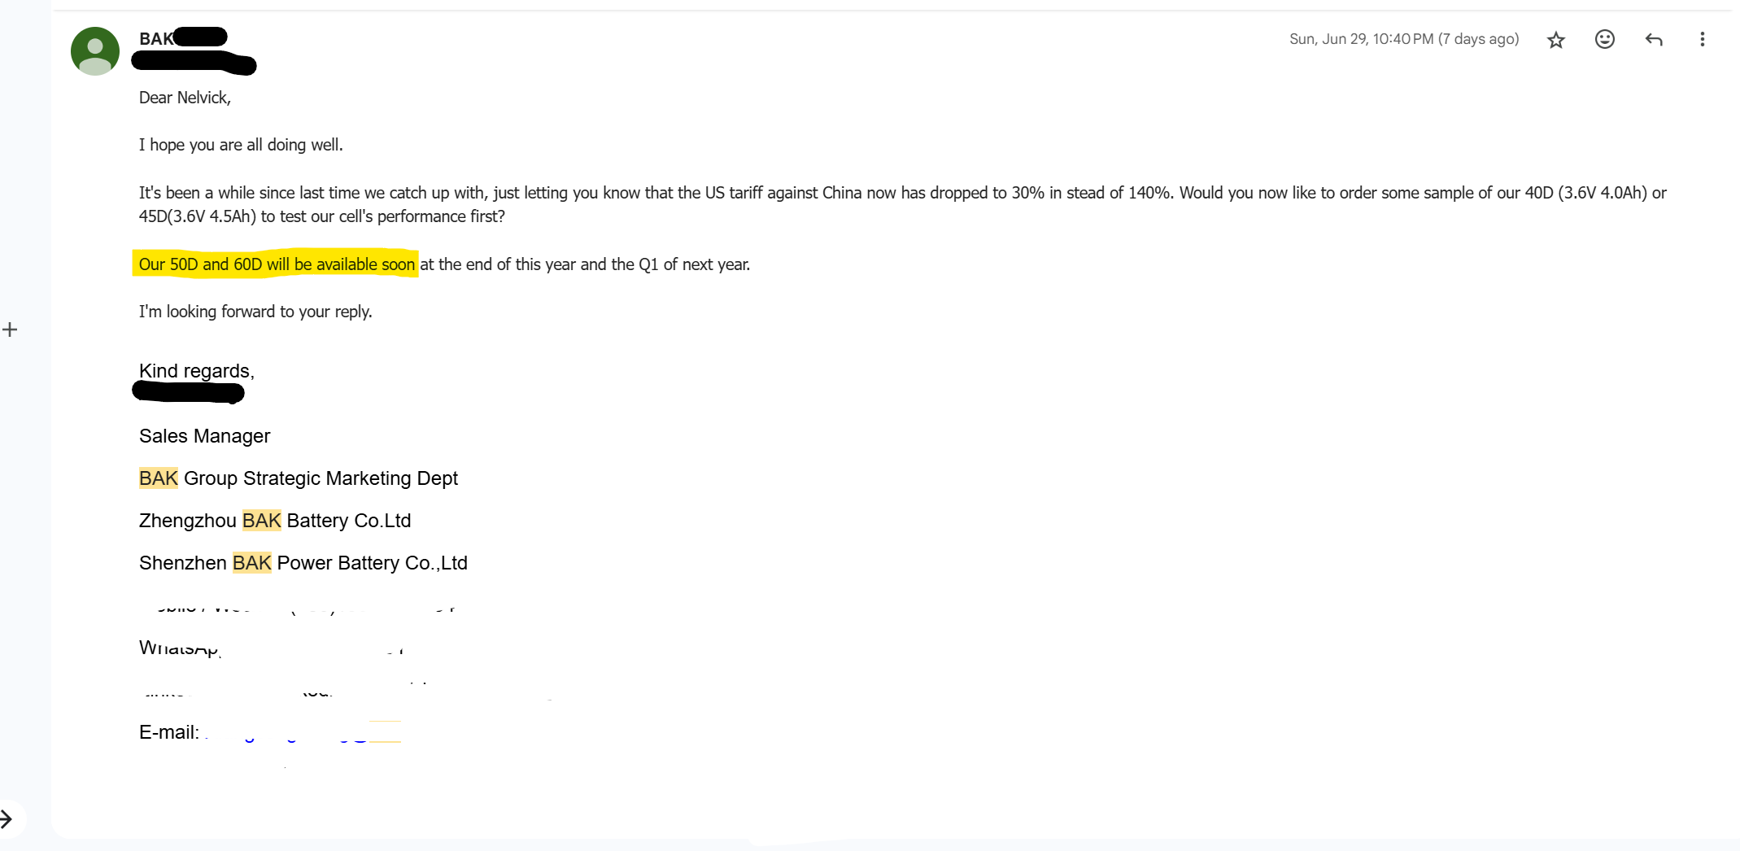This screenshot has width=1740, height=851.
Task: Click highlighted BAK in Zhengzhou Battery line
Action: (262, 521)
